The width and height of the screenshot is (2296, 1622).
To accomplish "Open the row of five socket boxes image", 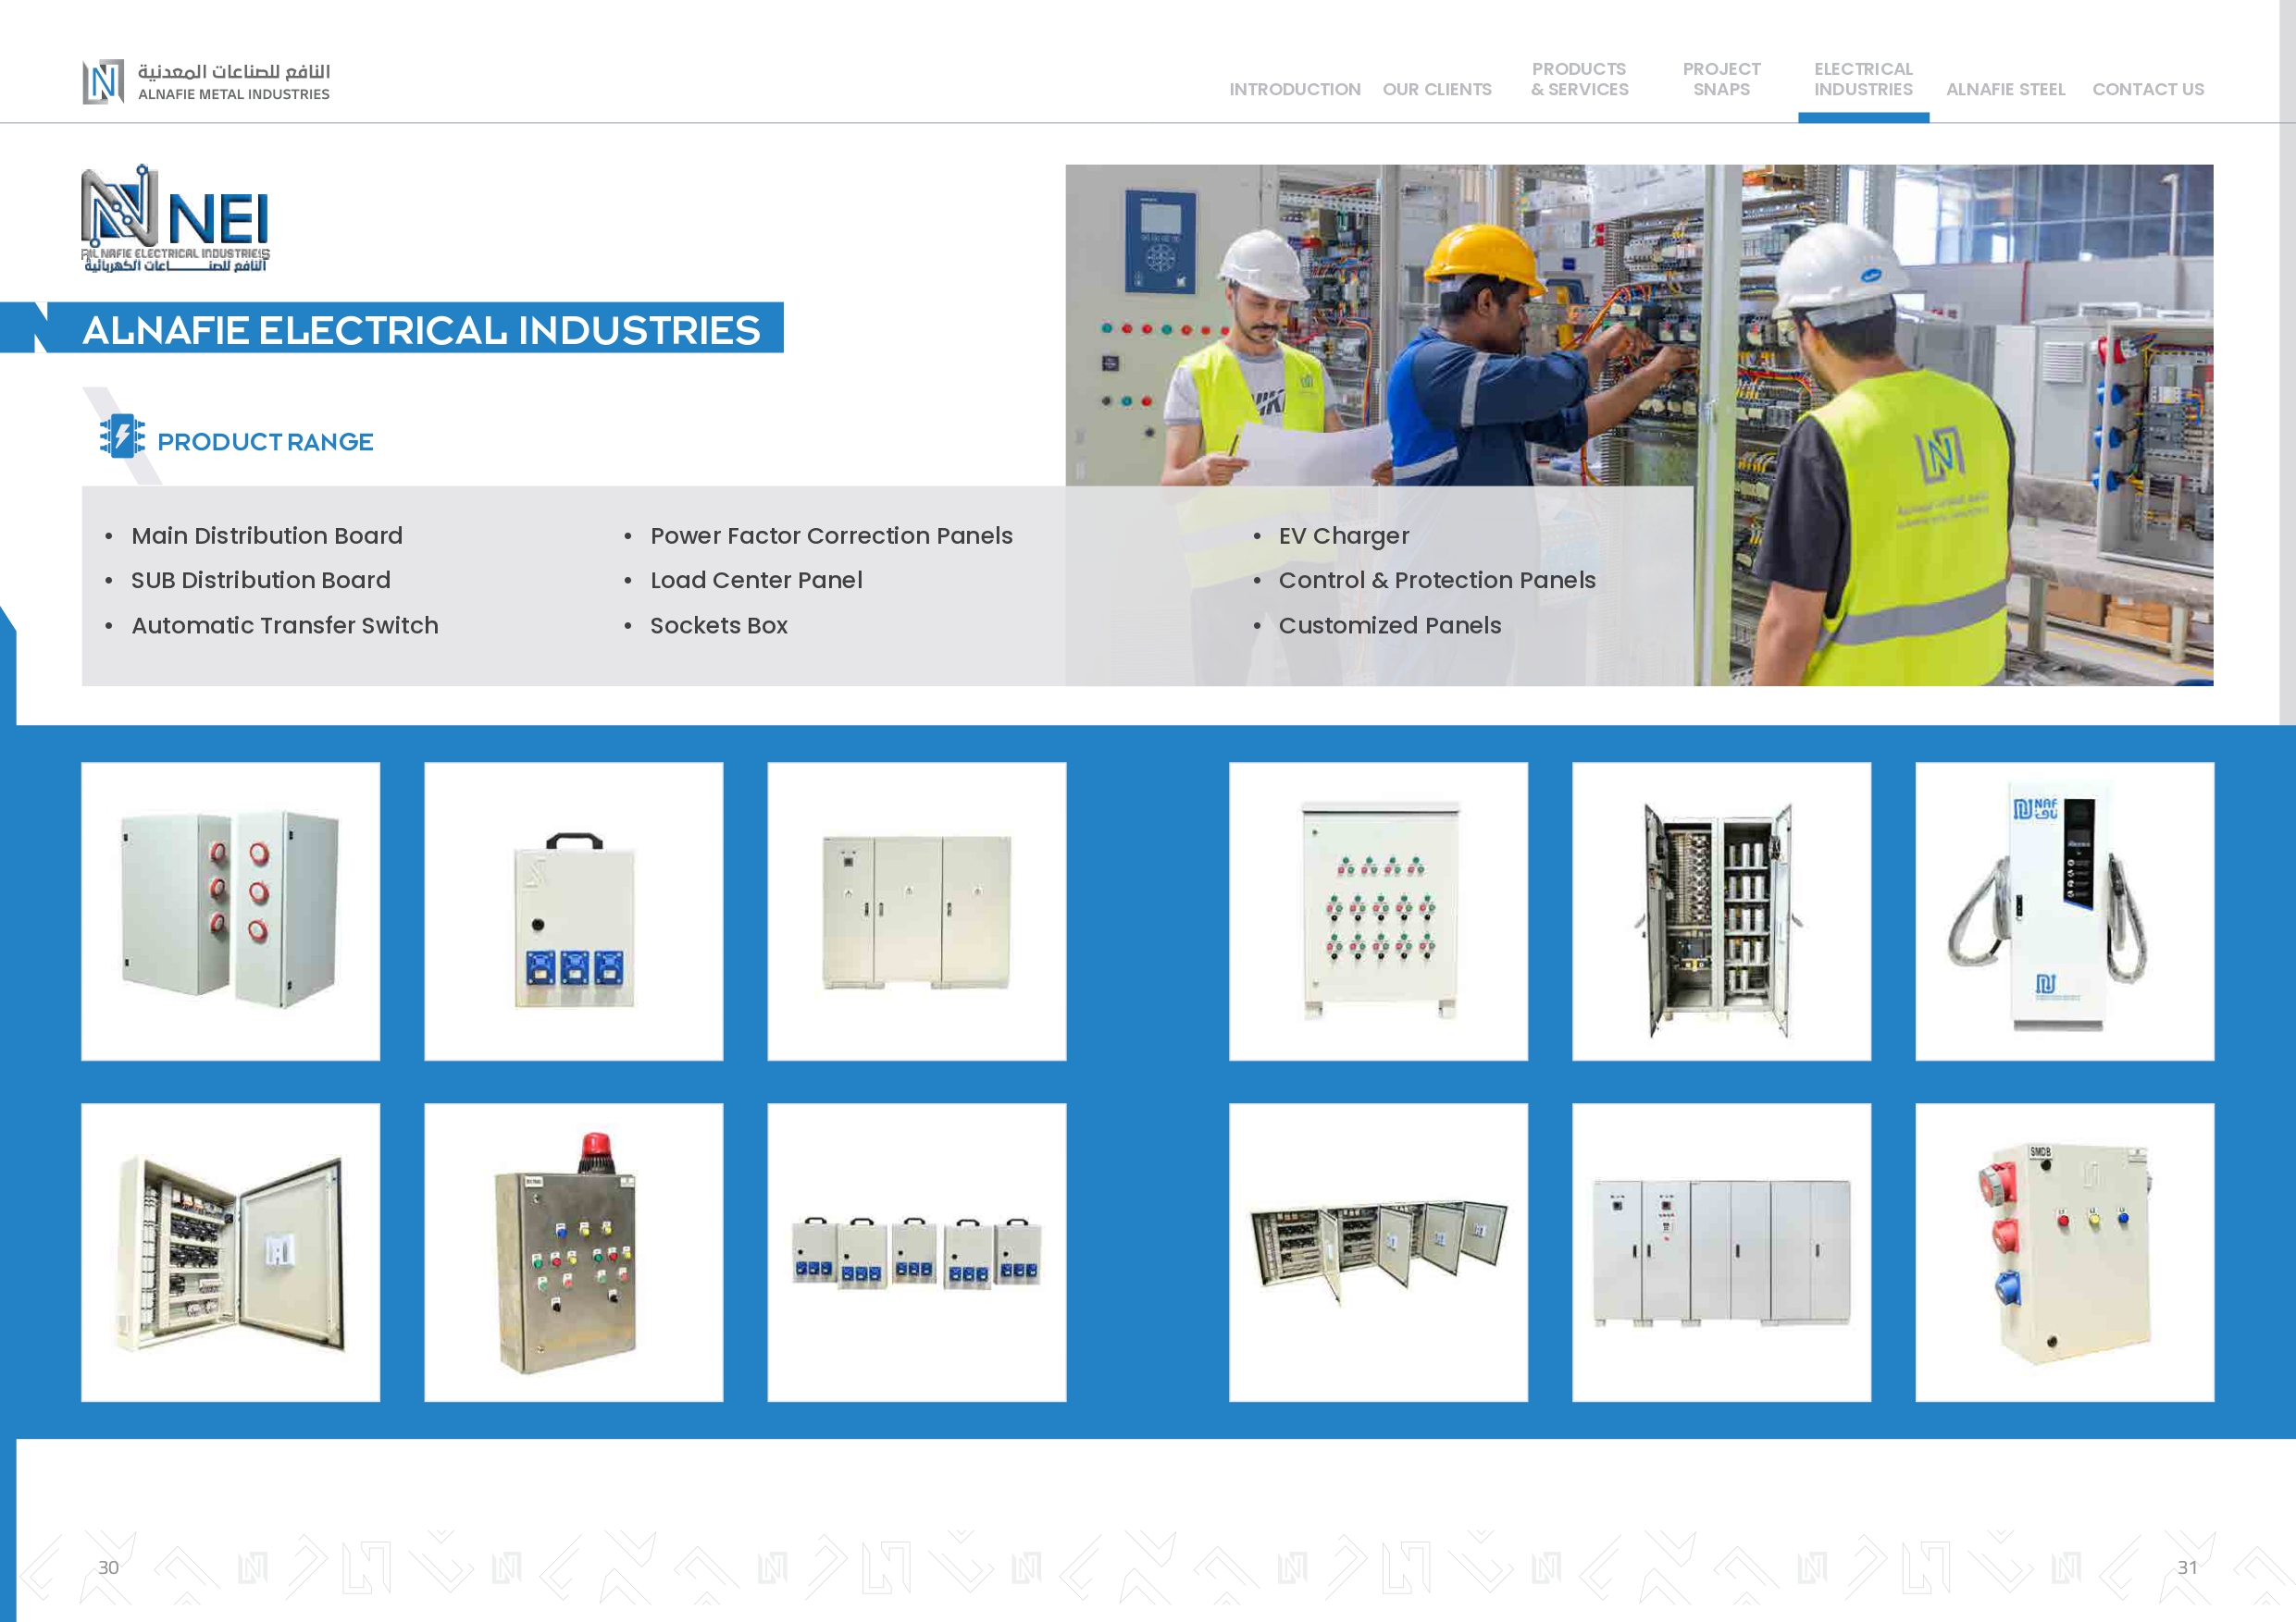I will 916,1251.
